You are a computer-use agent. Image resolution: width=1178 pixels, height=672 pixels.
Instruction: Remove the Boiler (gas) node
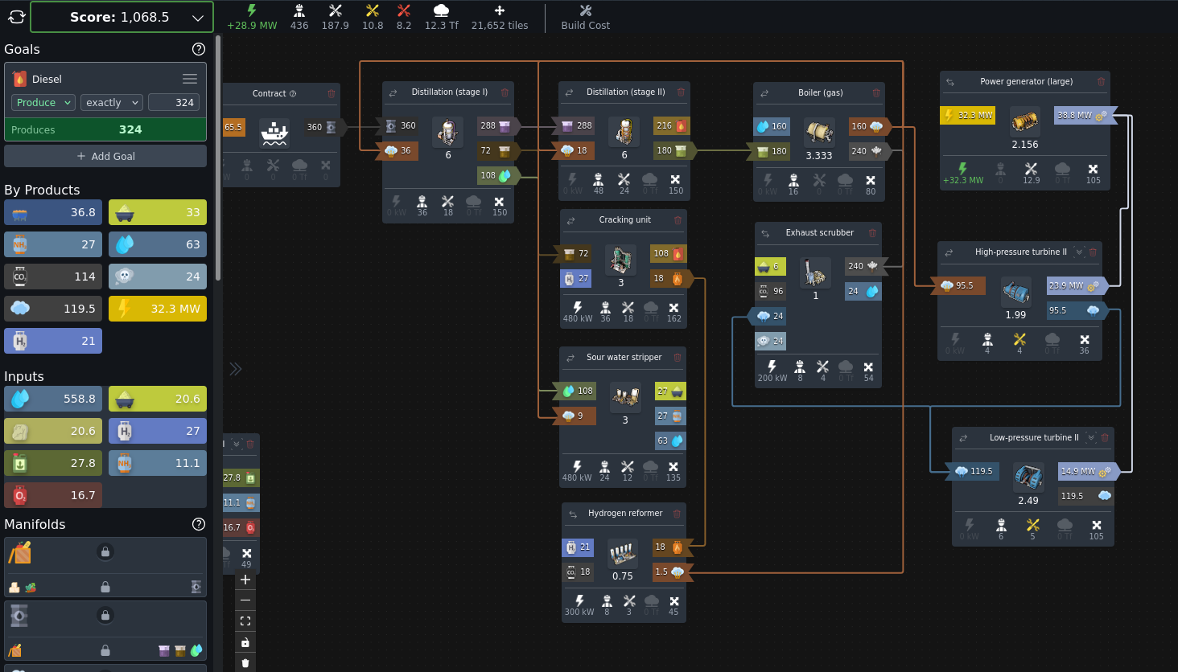[x=876, y=93]
